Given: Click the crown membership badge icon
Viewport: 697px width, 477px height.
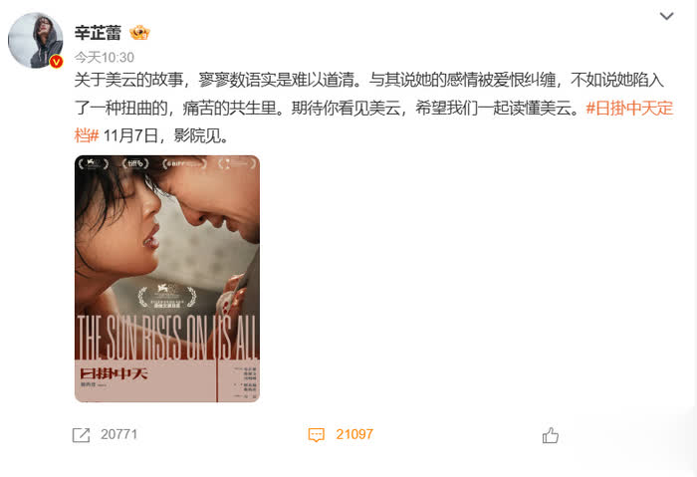Looking at the screenshot, I should pos(139,33).
